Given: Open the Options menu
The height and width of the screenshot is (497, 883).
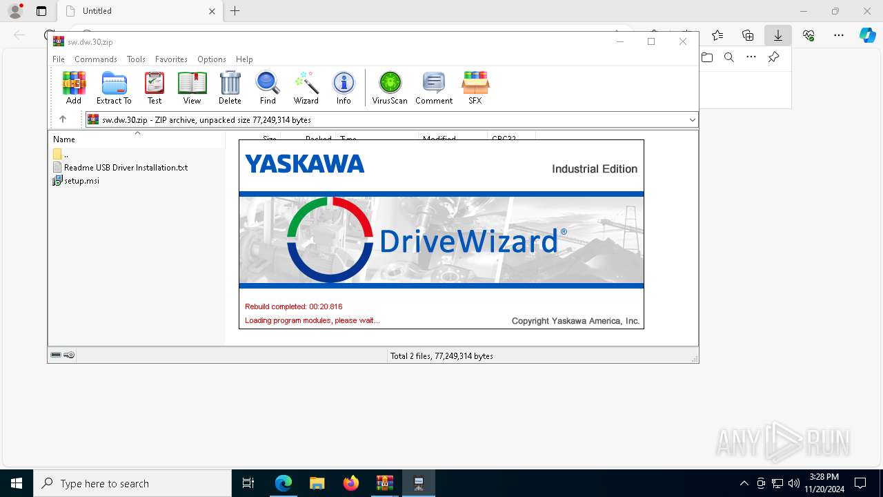Looking at the screenshot, I should click(212, 59).
